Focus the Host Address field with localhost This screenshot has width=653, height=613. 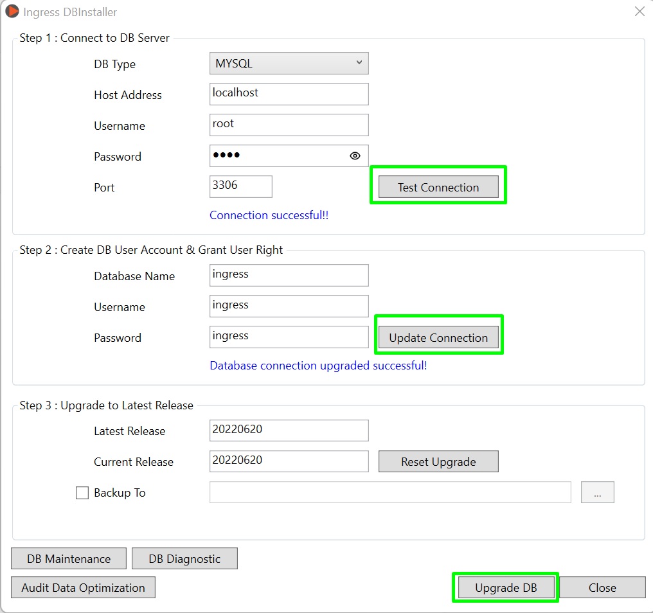tap(289, 94)
